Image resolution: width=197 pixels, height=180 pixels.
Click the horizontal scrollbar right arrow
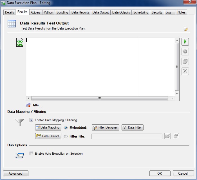[172, 98]
